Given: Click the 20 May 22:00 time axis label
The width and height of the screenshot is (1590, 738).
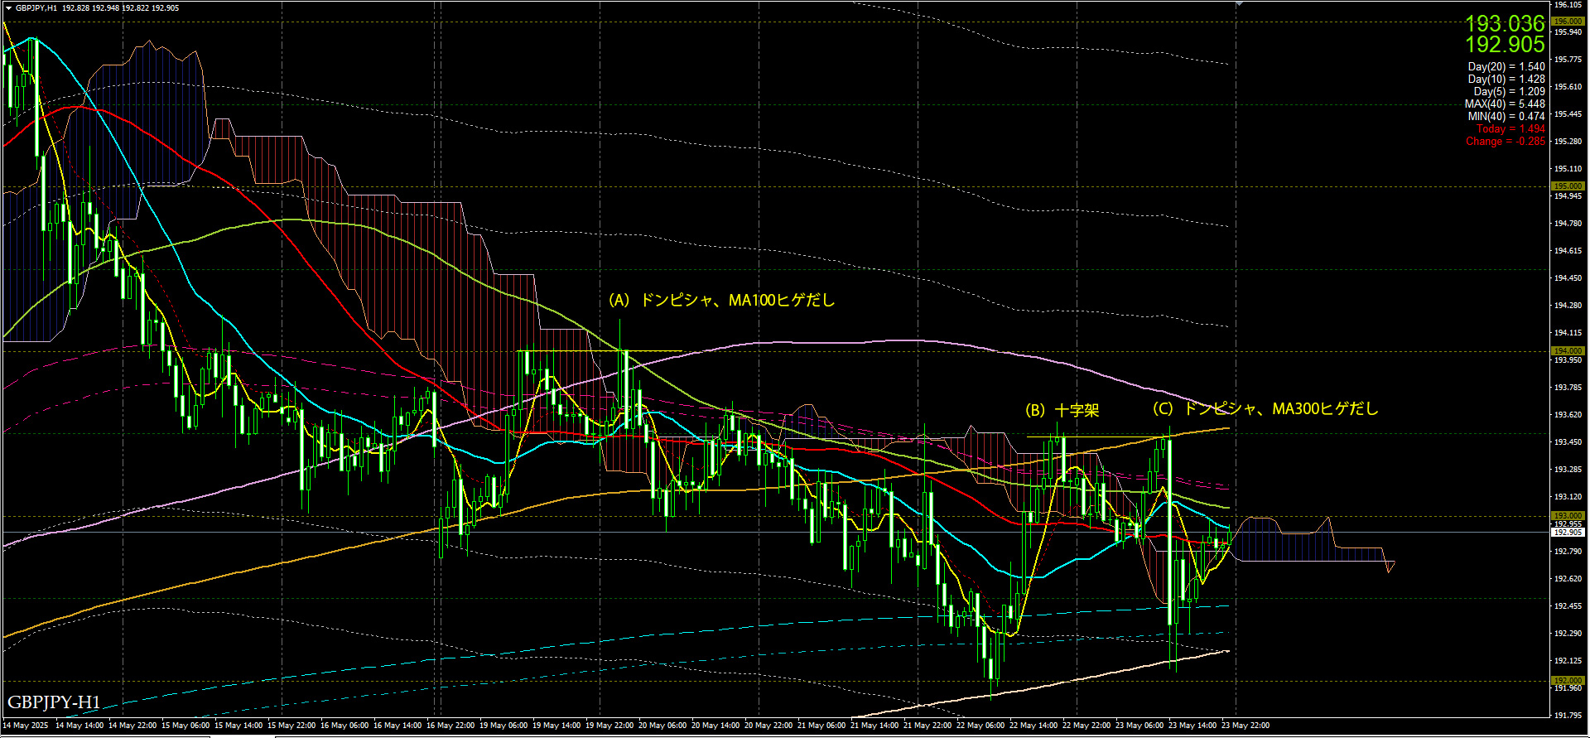Looking at the screenshot, I should 768,726.
